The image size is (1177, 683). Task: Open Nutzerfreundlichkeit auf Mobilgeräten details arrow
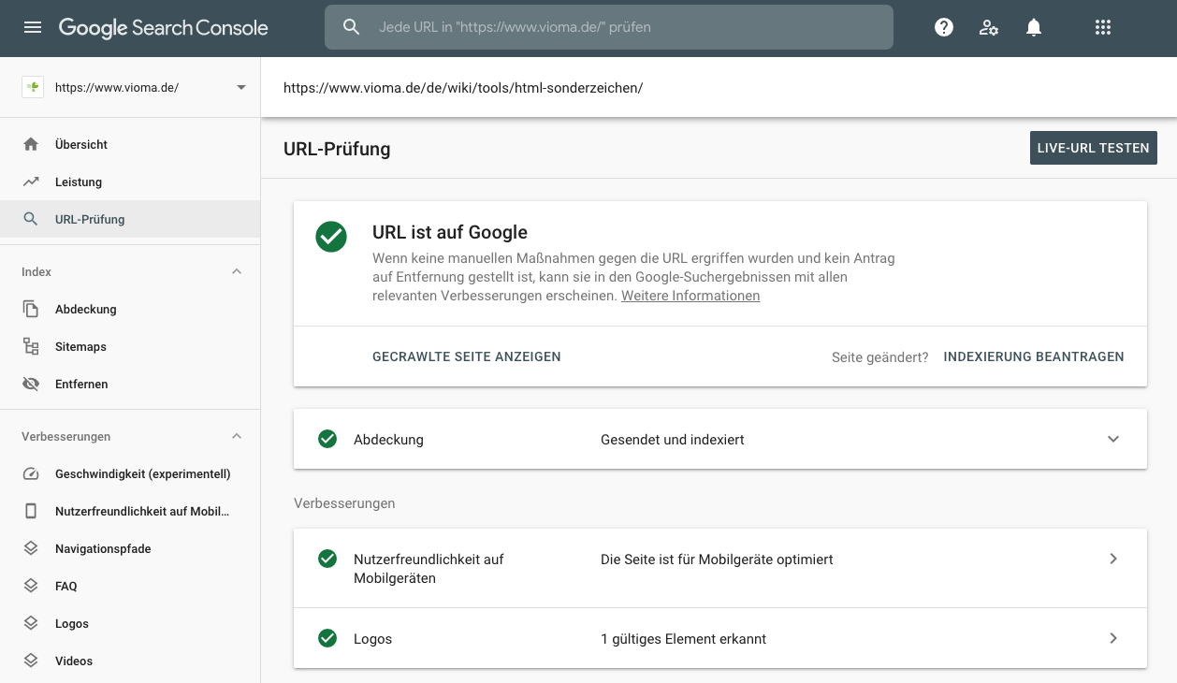click(1113, 559)
